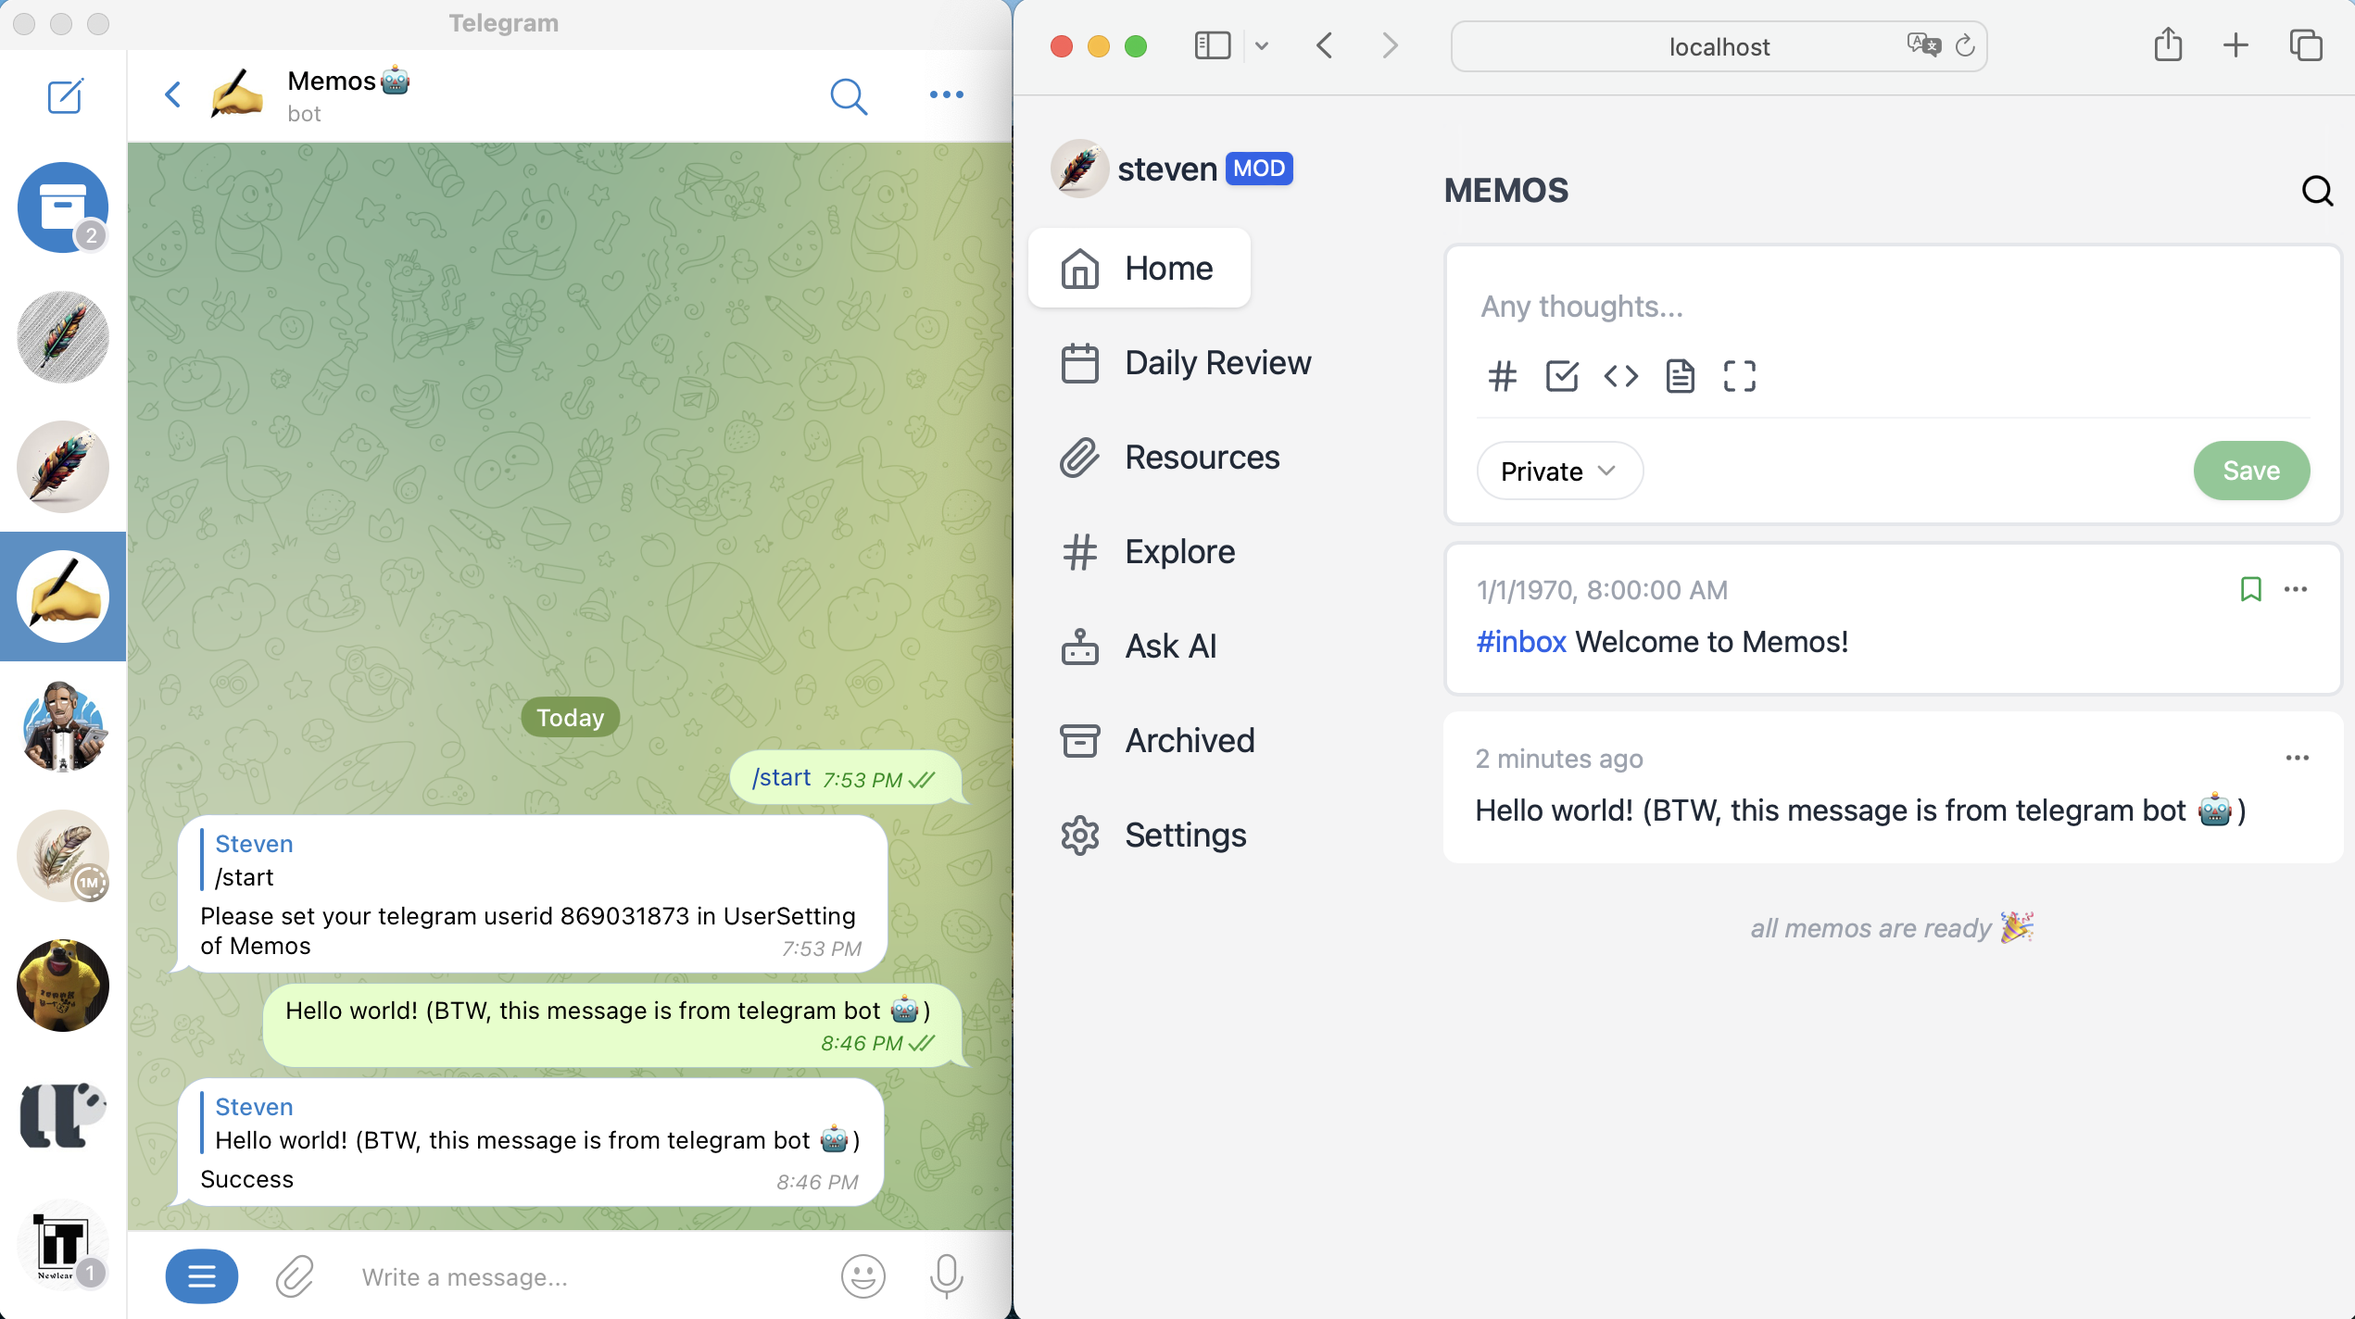
Task: Click the '1/1/1970, 8:00:00 AM' timestamp
Action: coord(1602,590)
